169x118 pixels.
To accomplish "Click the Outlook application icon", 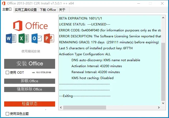I will click(37, 38).
